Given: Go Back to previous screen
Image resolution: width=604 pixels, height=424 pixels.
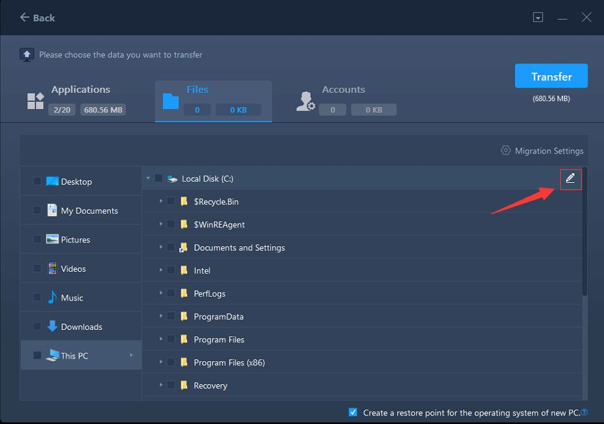Looking at the screenshot, I should (37, 18).
